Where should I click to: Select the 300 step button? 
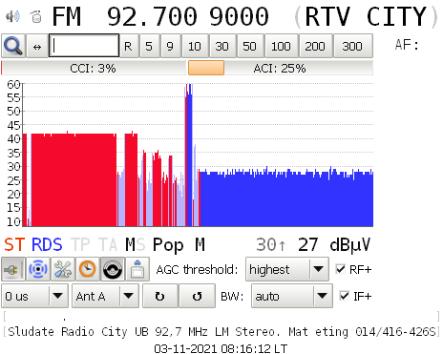click(x=352, y=47)
